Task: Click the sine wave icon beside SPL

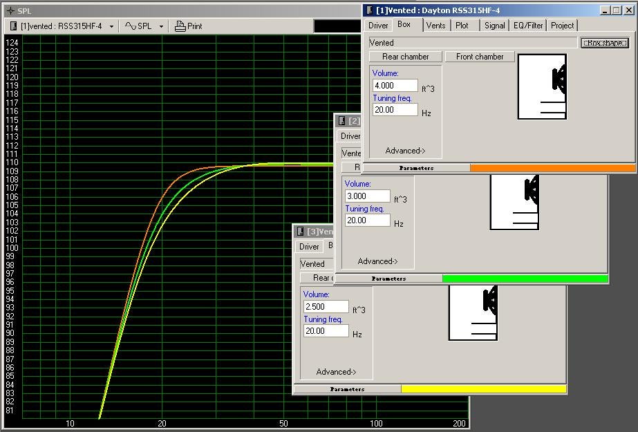Action: [x=130, y=26]
